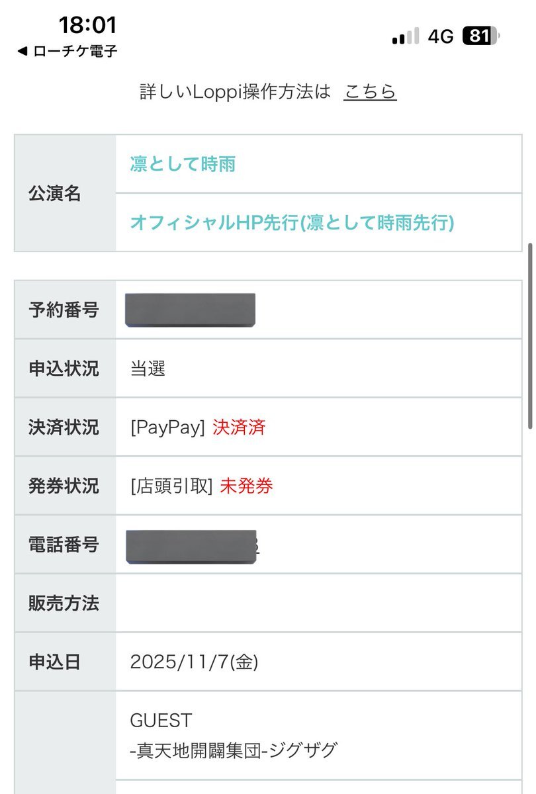
Task: Tap the guest name -真天地開闢集団-ジグザグ
Action: click(234, 750)
